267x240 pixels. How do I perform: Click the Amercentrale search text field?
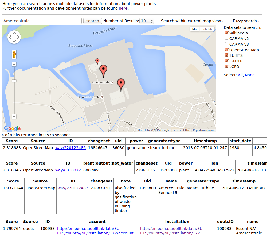[42, 21]
